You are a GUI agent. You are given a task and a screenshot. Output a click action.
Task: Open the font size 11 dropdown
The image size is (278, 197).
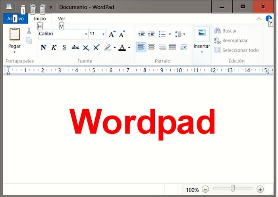(x=103, y=34)
